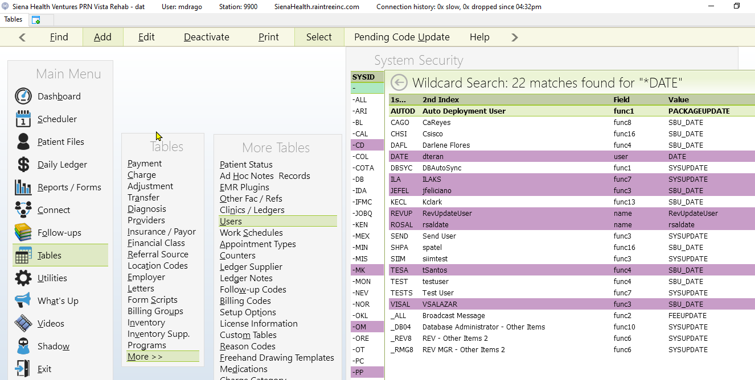
Task: Open Reports / Forms chart icon
Action: click(23, 187)
